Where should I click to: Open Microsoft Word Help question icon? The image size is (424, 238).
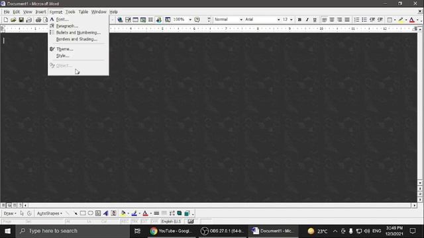197,20
